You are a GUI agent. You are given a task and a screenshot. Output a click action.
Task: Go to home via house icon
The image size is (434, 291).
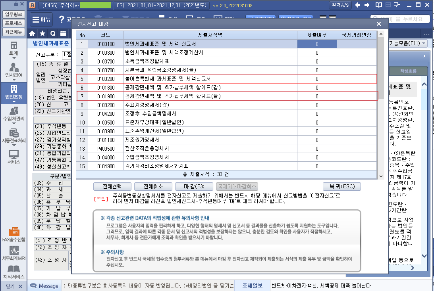(x=33, y=34)
